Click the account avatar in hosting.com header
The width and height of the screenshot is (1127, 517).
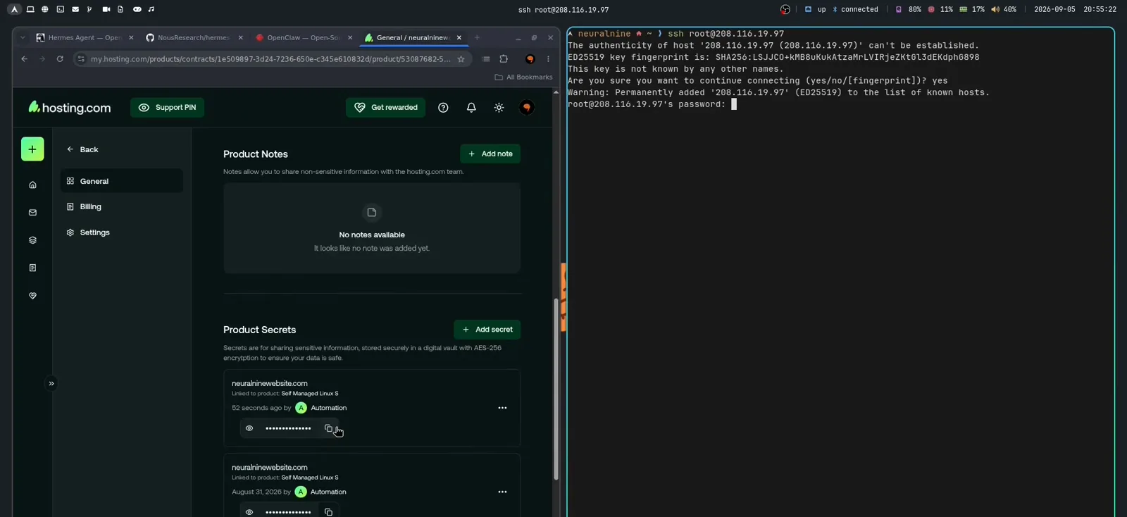[x=527, y=108]
